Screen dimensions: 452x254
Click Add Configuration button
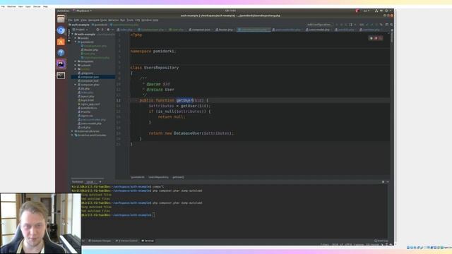click(319, 25)
